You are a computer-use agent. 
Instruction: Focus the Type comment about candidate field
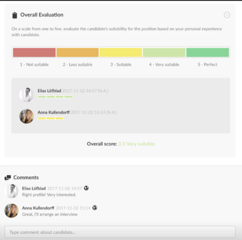click(120, 232)
